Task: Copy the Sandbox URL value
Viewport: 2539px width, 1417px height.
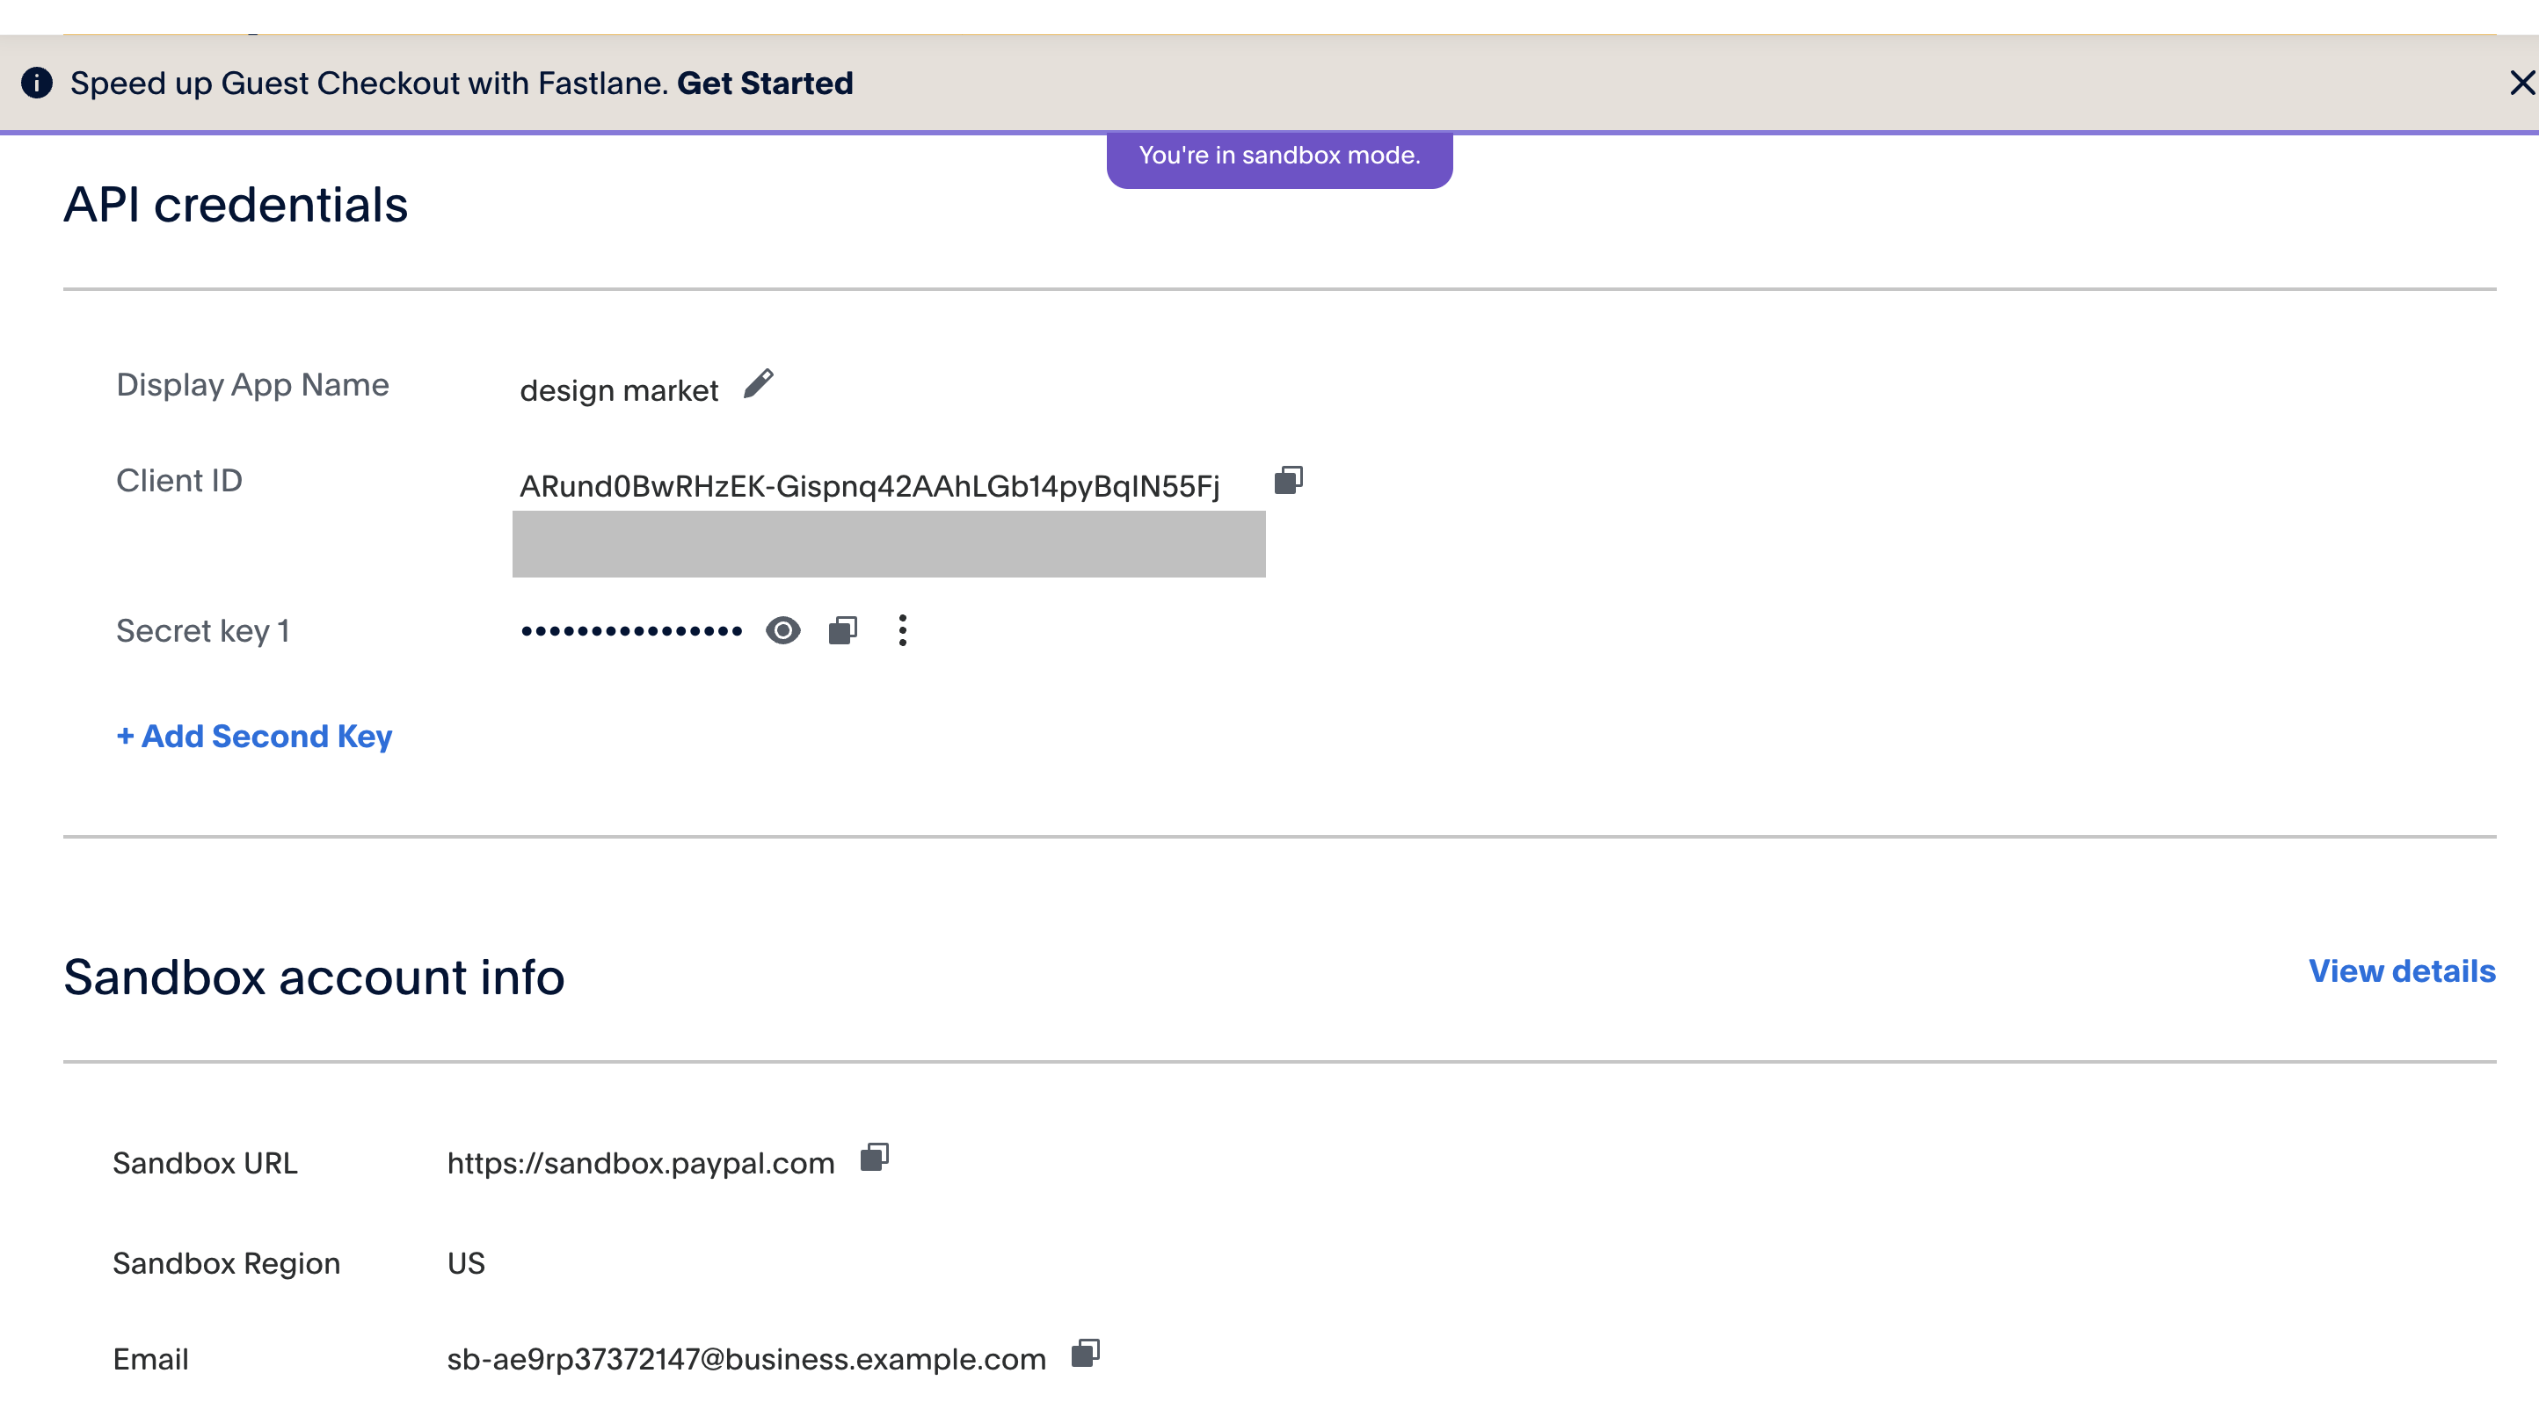Action: pyautogui.click(x=874, y=1158)
